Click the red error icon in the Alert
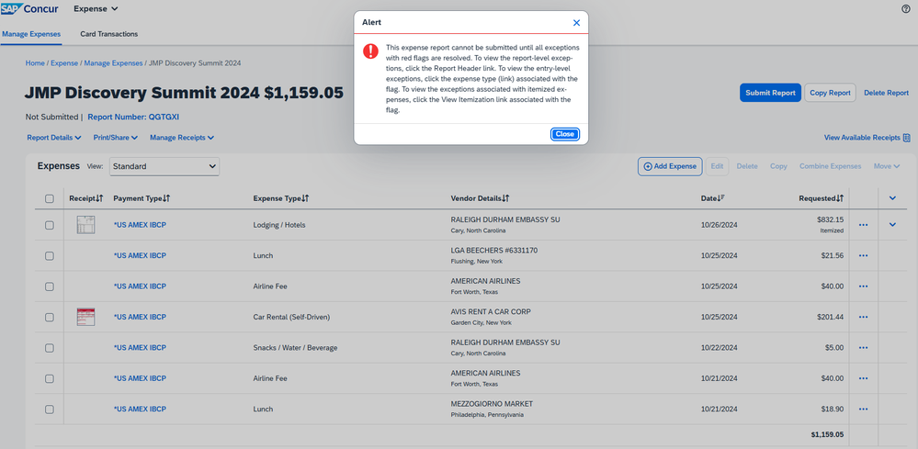Image resolution: width=918 pixels, height=449 pixels. tap(370, 51)
